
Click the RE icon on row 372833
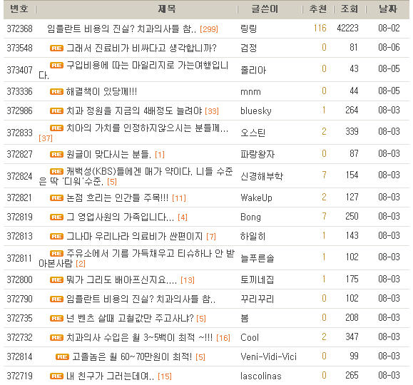[56, 128]
